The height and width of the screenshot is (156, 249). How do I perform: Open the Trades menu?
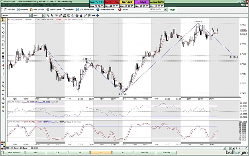pos(18,5)
